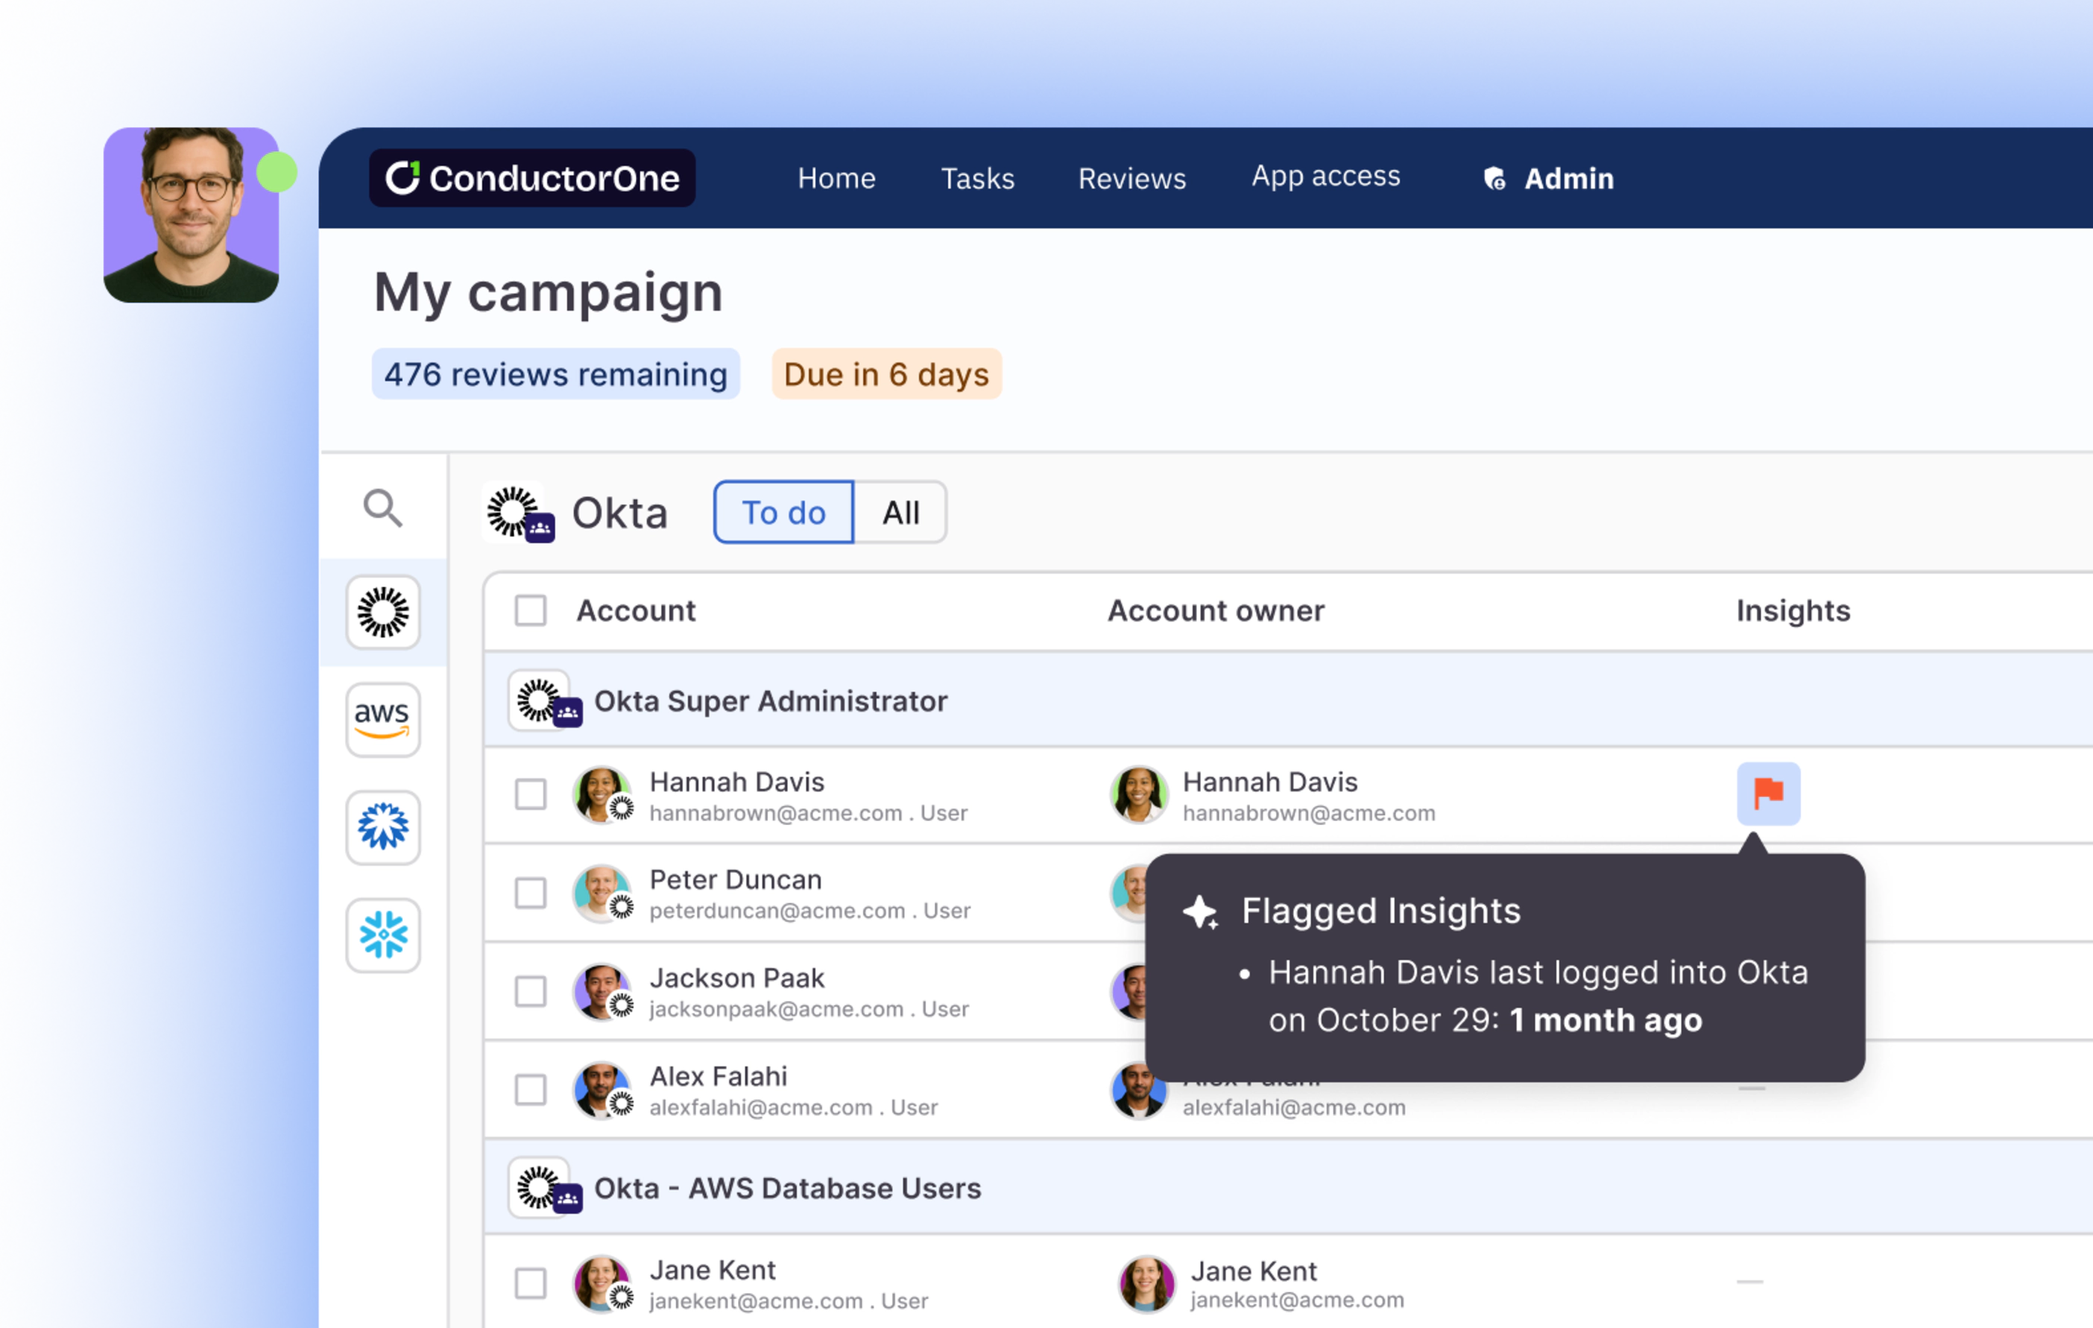Check the Peter Duncan row checkbox
Image resolution: width=2093 pixels, height=1328 pixels.
click(x=530, y=893)
